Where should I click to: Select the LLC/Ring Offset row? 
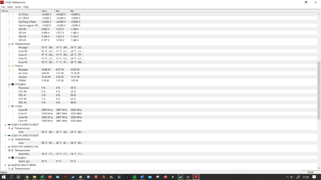click(159, 22)
